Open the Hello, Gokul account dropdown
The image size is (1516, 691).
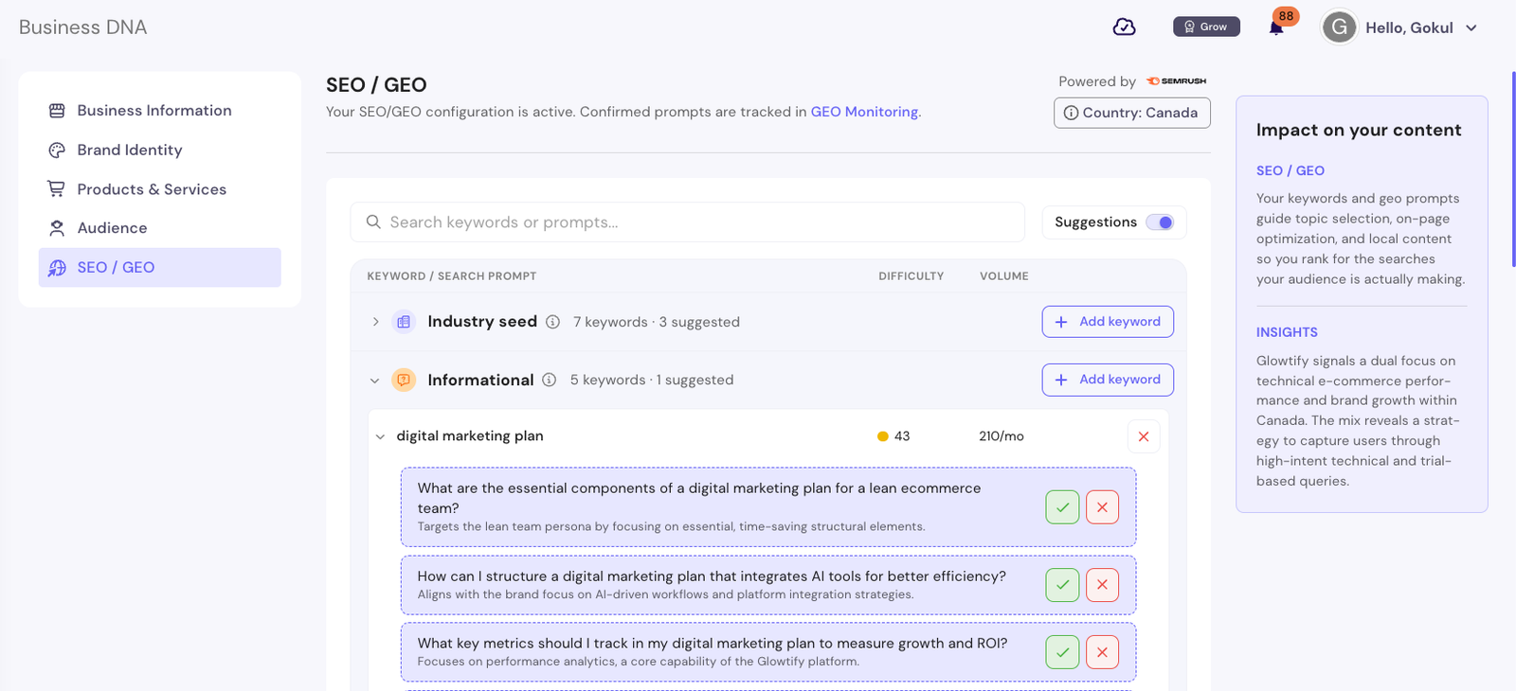(1421, 27)
